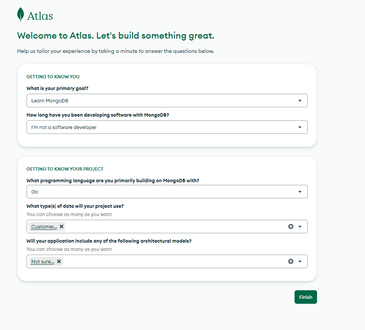Clear all architectural model selections
365x330 pixels.
tap(291, 261)
